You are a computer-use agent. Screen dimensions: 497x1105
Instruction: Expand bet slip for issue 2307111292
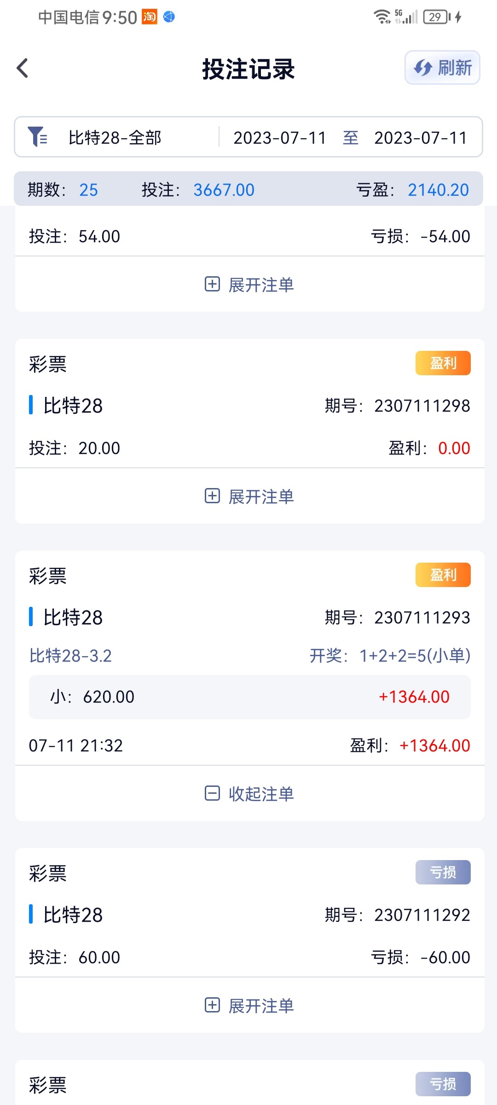point(261,1006)
